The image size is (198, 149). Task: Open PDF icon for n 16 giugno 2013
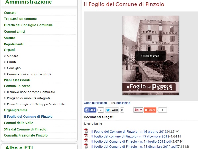click(x=87, y=131)
